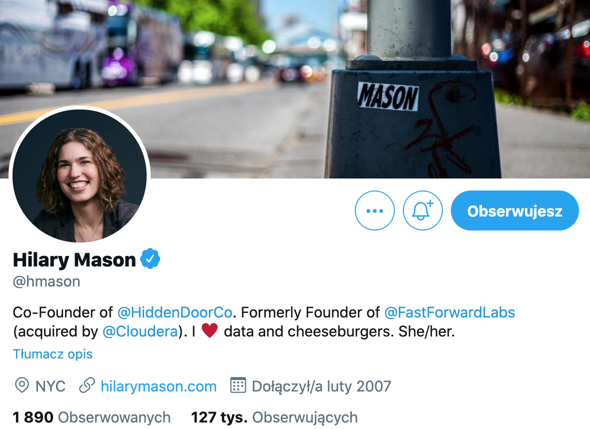590x429 pixels.
Task: Click the Hilary Mason display name
Action: (x=74, y=260)
